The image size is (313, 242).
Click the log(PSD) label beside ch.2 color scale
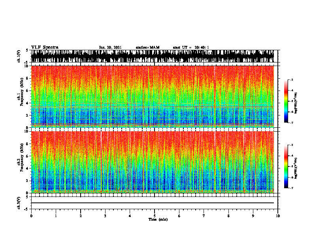[296, 168]
